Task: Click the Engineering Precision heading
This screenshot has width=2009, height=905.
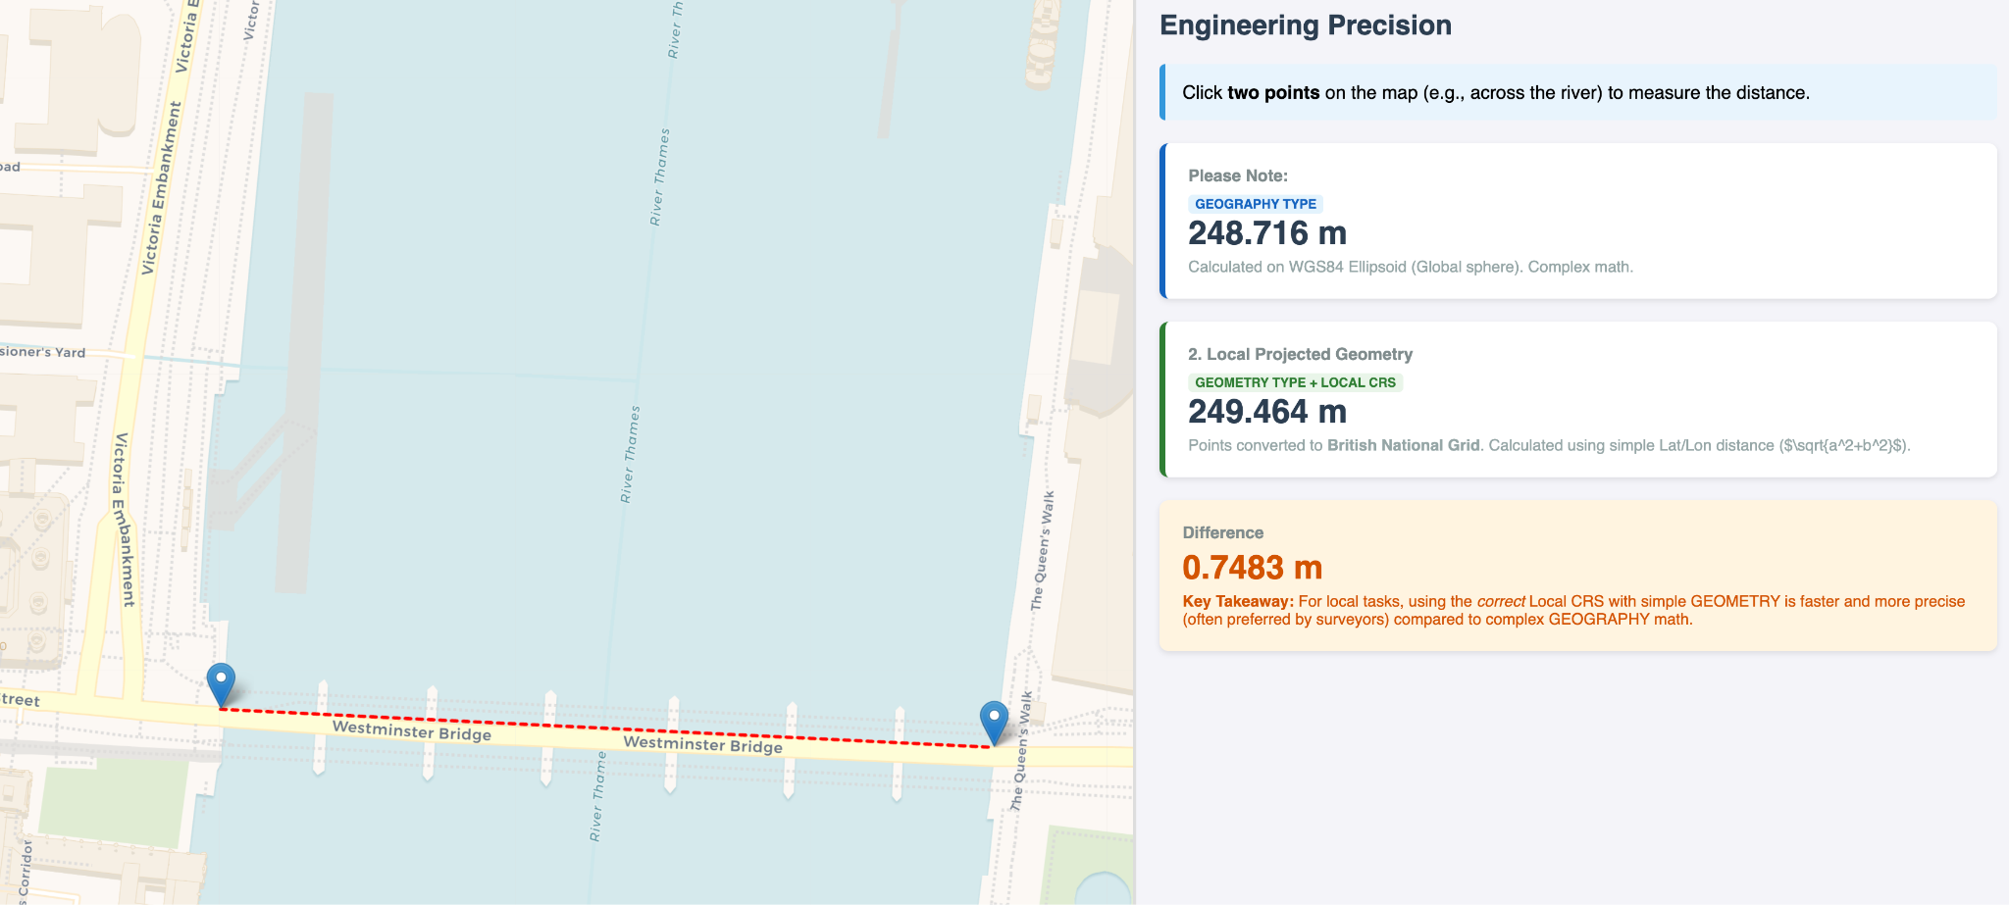Action: (x=1306, y=25)
